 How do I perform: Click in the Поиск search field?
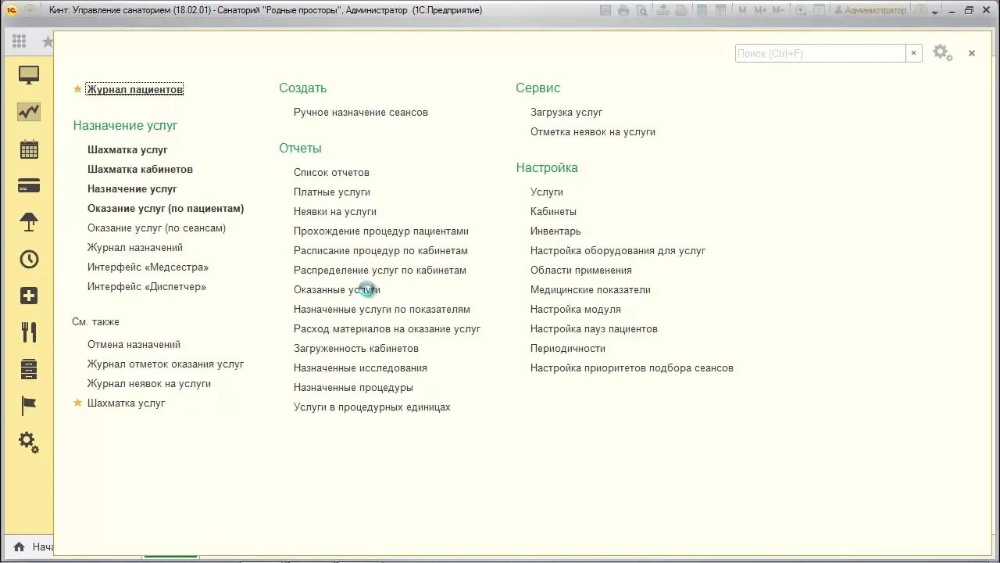[820, 53]
